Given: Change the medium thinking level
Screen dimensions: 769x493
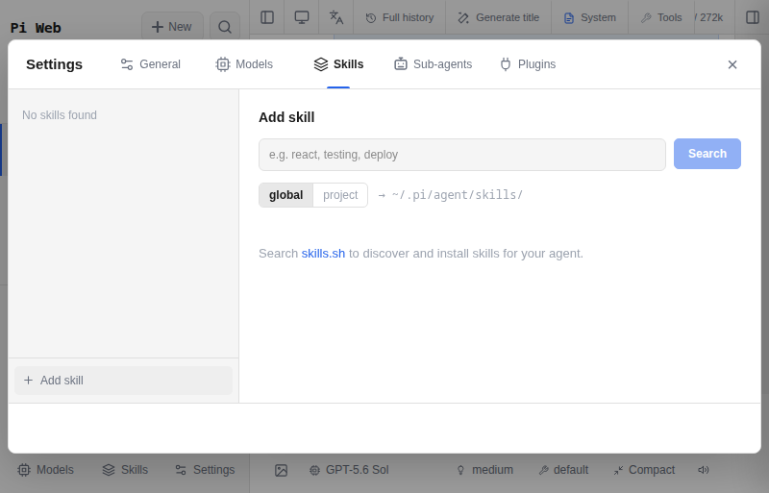Looking at the screenshot, I should 484,470.
